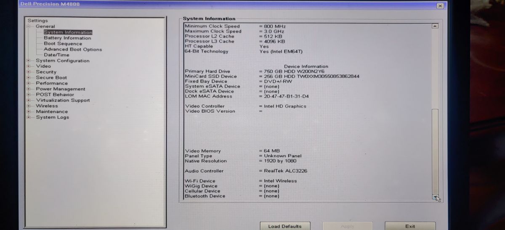Screen dimensions: 505x230
Task: Select Video category label
Action: tap(43, 66)
